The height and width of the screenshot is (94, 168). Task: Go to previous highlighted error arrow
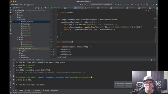coord(152,11)
